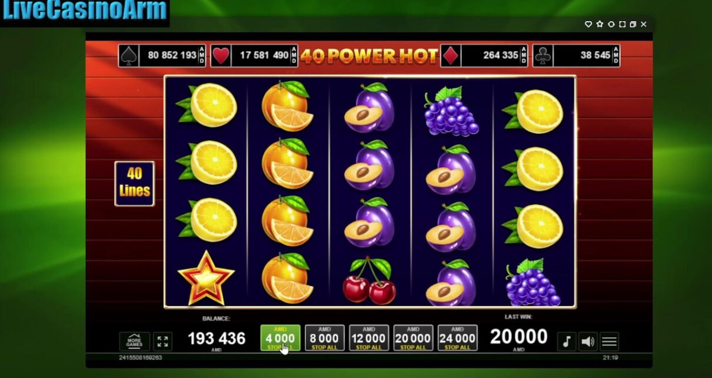Click the star symbol on first reel
The width and height of the screenshot is (712, 378).
point(206,277)
